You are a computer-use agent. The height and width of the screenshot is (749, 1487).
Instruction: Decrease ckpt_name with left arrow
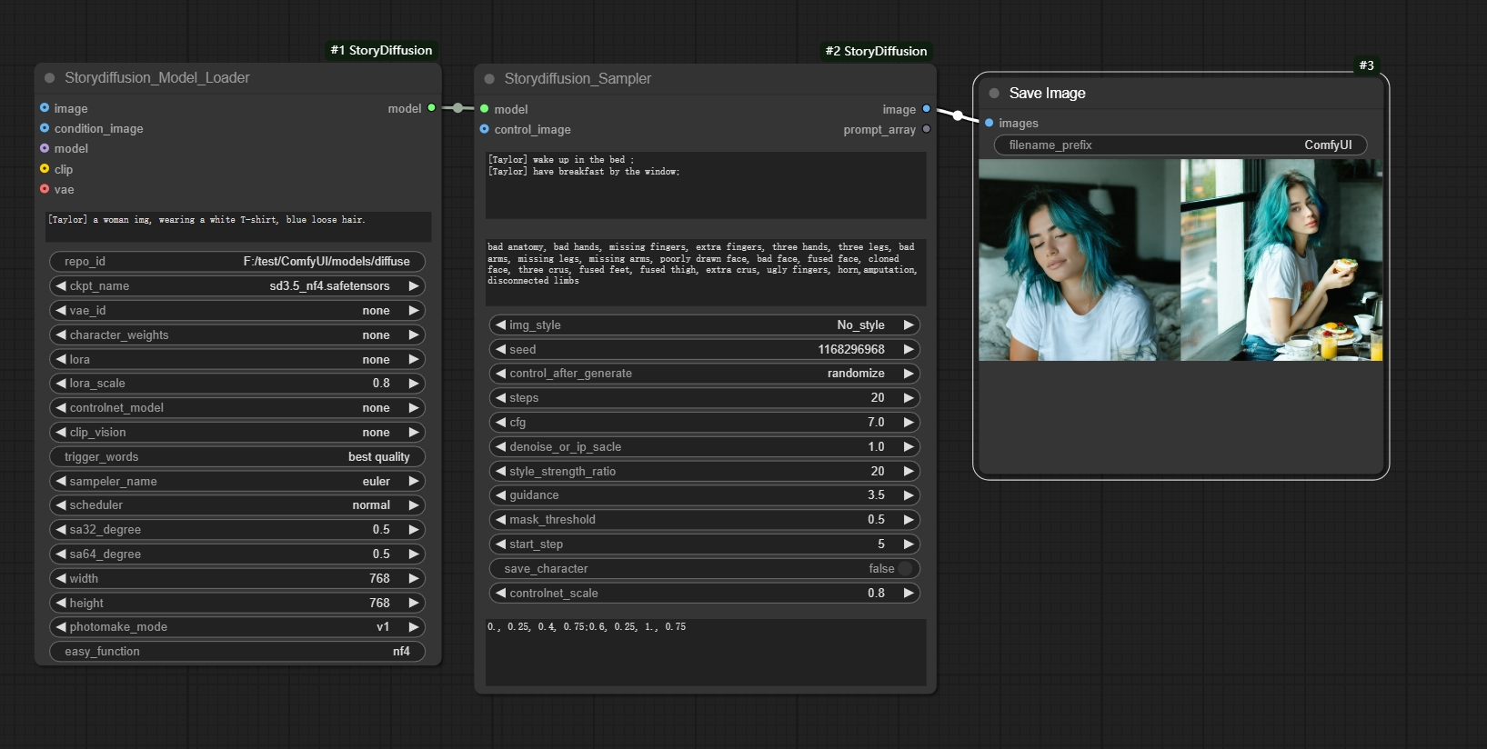click(61, 285)
